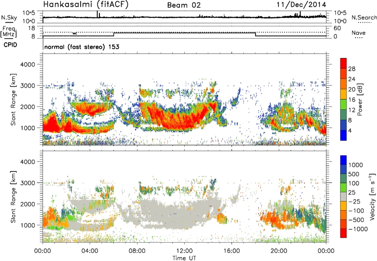377x261 pixels.
Task: Pick the red top segment of power colorbar
Action: coord(344,64)
